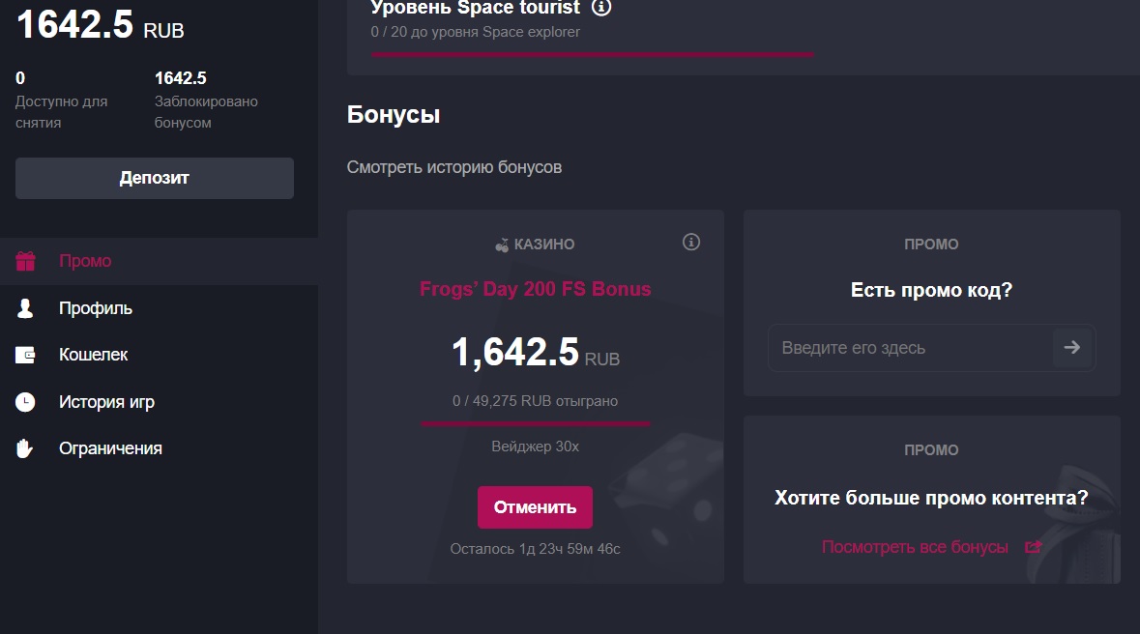
Task: Click the 0 / 49,275 RUB отыграно text
Action: click(535, 401)
